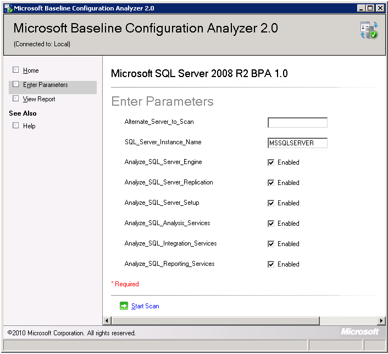This screenshot has height=354, width=388.
Task: Click the green Start Scan arrow icon
Action: coord(124,306)
